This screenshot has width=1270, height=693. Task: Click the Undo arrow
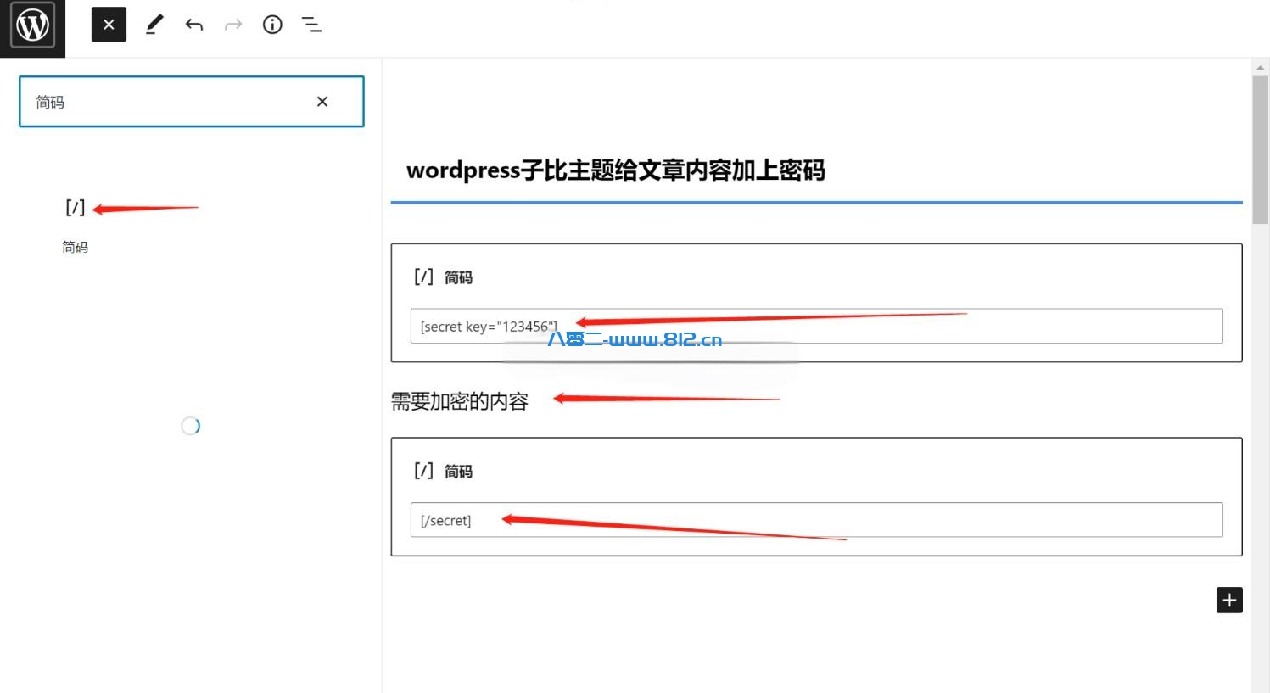pos(193,25)
